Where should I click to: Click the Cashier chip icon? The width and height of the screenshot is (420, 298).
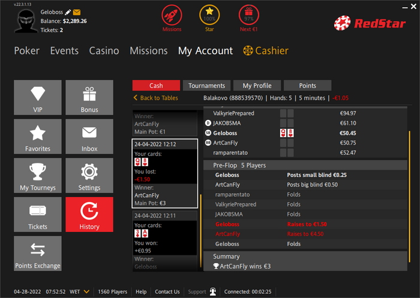click(x=248, y=50)
